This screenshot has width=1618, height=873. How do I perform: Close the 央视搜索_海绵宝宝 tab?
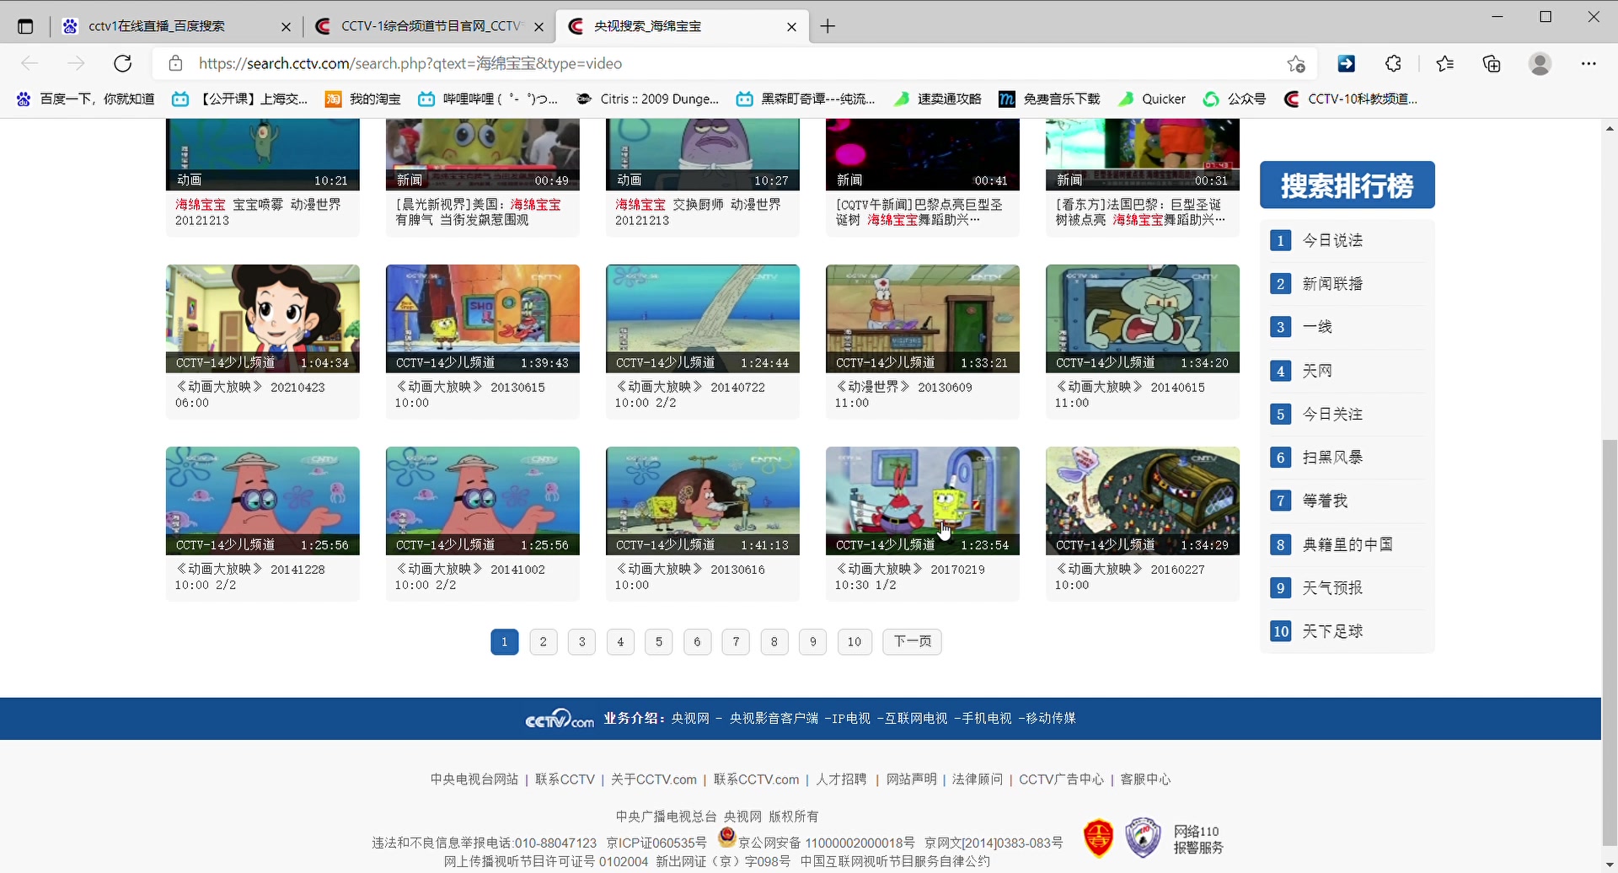coord(791,27)
